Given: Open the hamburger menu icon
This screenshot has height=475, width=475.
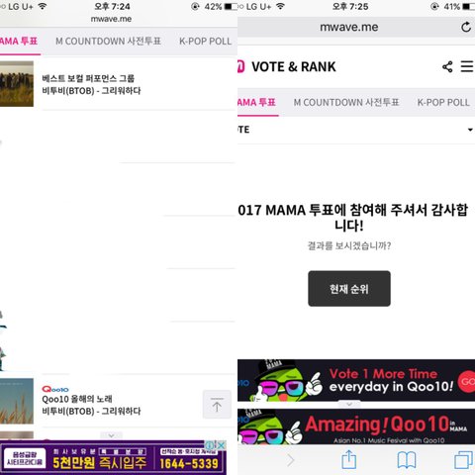Looking at the screenshot, I should (467, 66).
